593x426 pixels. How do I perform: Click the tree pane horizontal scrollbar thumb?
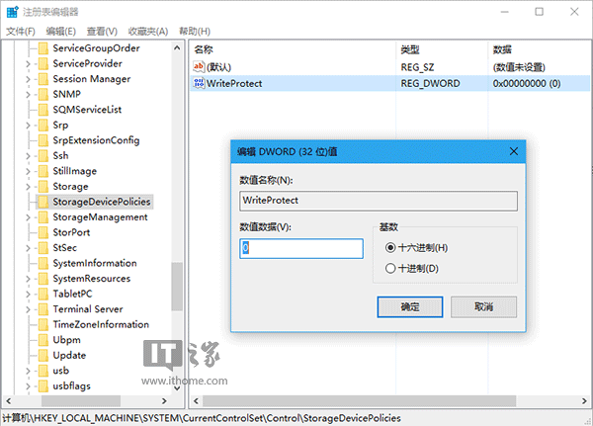(81, 401)
